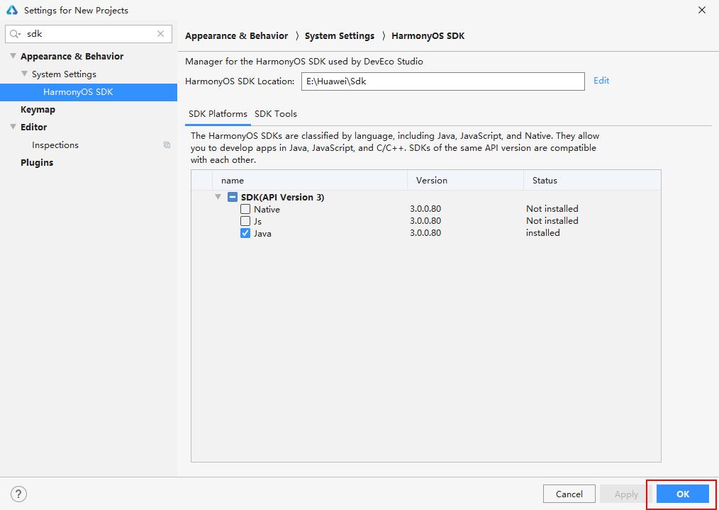Click the search magnifier icon
Image resolution: width=719 pixels, height=510 pixels.
[x=15, y=34]
